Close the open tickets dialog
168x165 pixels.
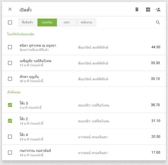click(10, 9)
